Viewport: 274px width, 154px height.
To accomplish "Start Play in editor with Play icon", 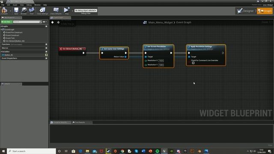I will pos(67,10).
